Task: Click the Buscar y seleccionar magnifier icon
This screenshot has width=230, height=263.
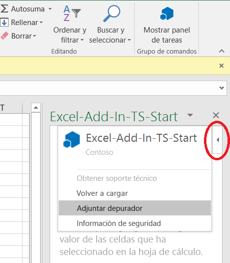Action: pyautogui.click(x=112, y=14)
